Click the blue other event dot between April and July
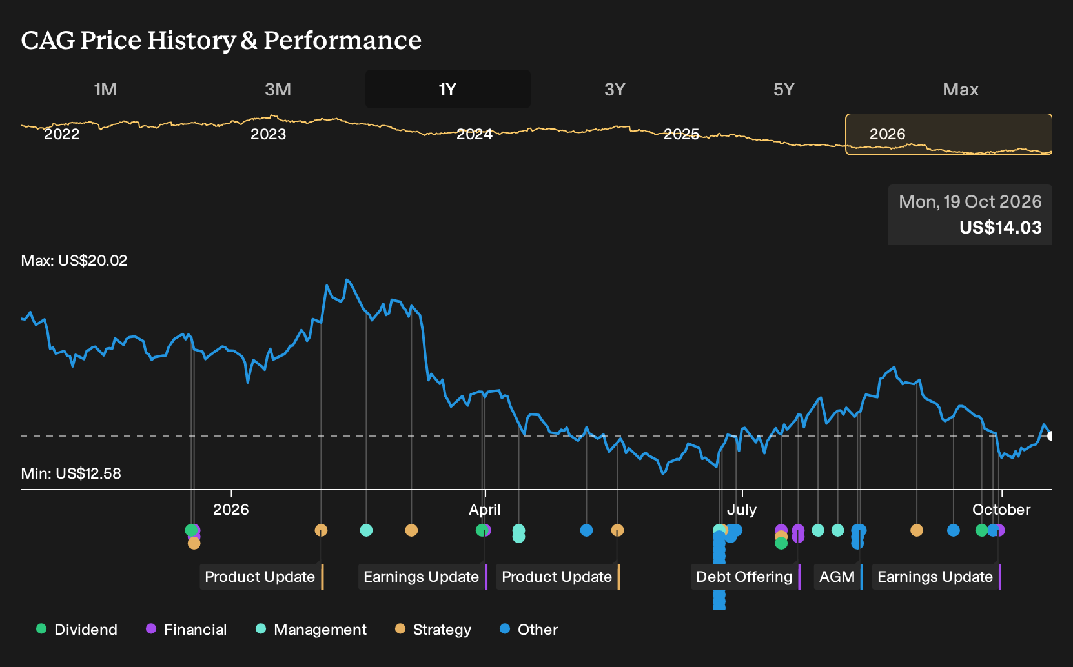Viewport: 1073px width, 667px height. click(586, 530)
